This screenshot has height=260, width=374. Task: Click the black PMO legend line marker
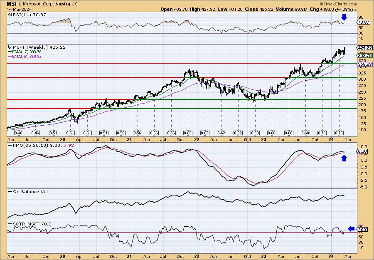10,145
